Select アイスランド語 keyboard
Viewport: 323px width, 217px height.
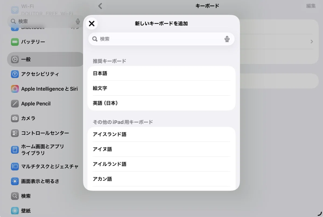click(x=161, y=134)
